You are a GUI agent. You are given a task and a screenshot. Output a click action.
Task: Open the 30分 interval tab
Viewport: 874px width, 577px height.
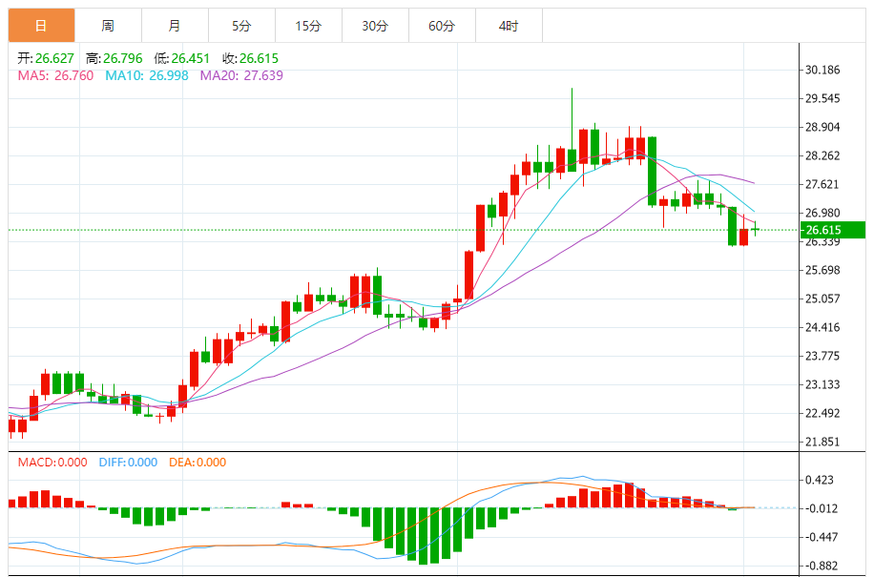point(375,26)
